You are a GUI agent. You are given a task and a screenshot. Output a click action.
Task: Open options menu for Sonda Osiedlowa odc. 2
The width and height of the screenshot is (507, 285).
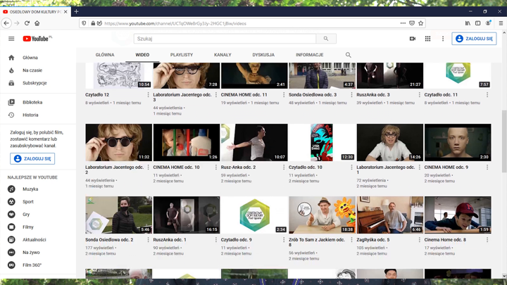(x=149, y=240)
